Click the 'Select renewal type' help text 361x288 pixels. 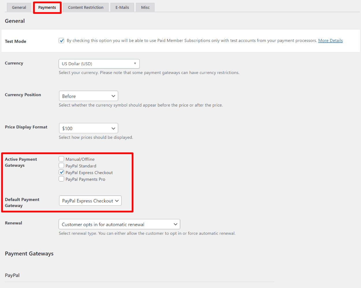[x=147, y=233]
